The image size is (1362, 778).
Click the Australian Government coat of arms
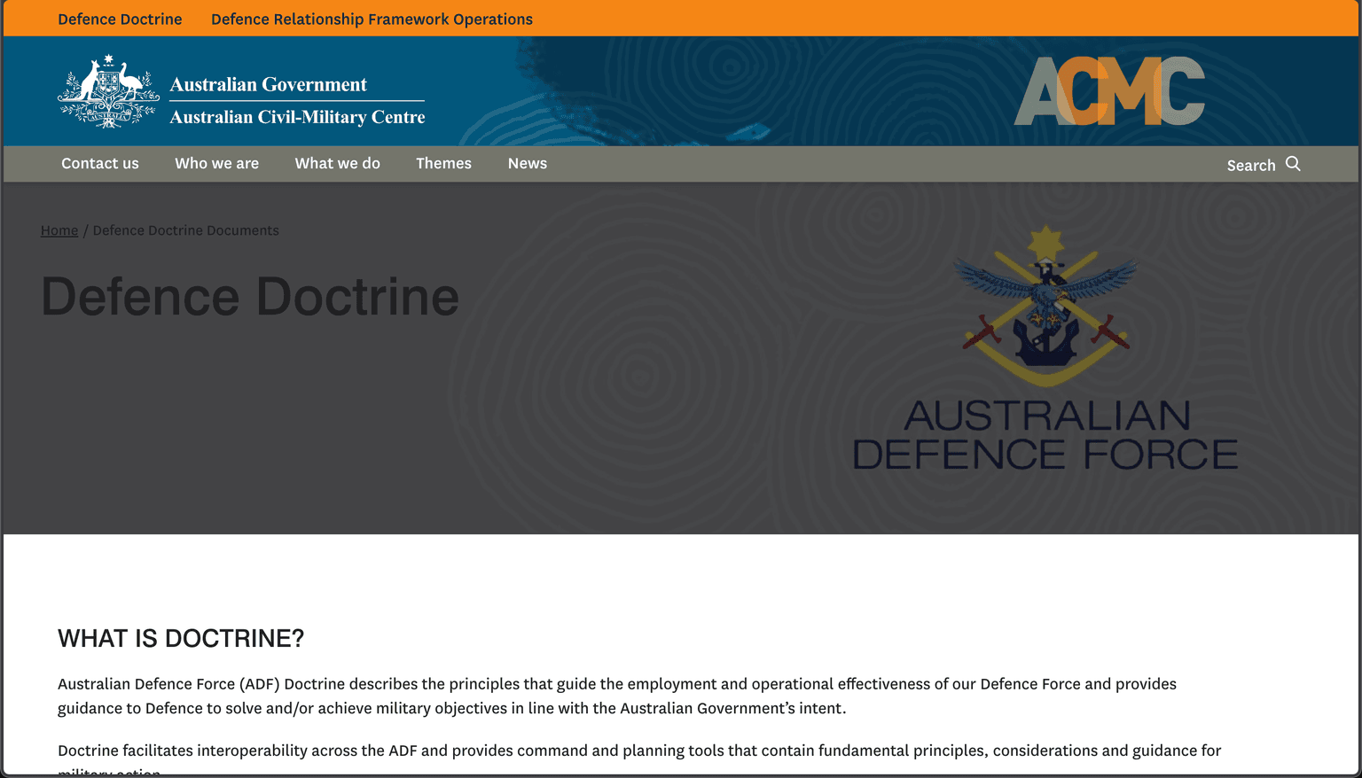coord(106,89)
